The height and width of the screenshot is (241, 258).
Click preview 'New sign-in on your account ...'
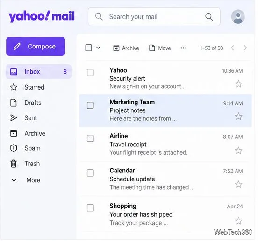(148, 86)
